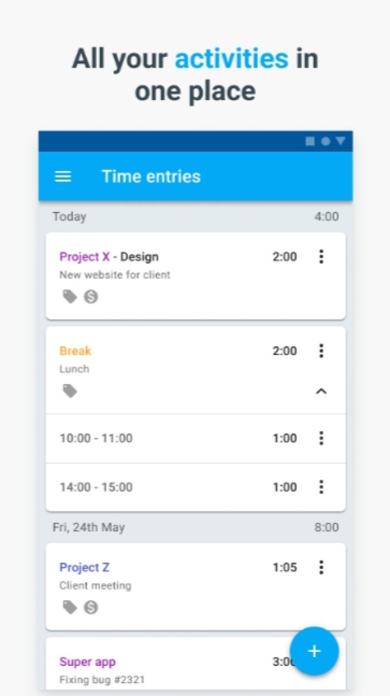The height and width of the screenshot is (696, 390).
Task: Tap the plus button to add entry
Action: click(x=314, y=651)
